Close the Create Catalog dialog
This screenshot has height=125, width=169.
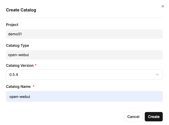tap(163, 6)
